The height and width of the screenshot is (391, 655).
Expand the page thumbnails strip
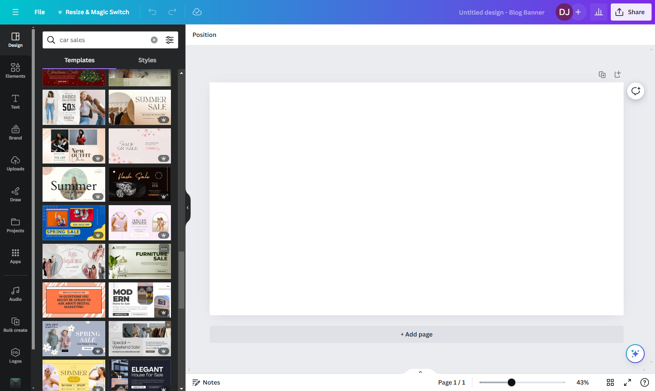(420, 372)
